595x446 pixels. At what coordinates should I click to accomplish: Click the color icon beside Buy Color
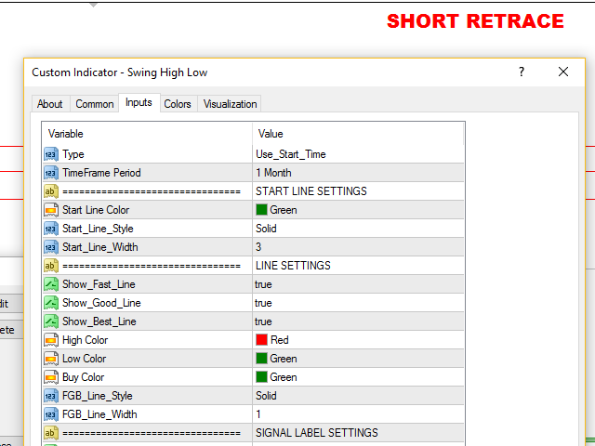[51, 377]
